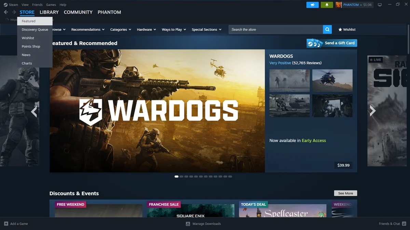Open the Help menu
The width and height of the screenshot is (410, 230).
tap(63, 5)
